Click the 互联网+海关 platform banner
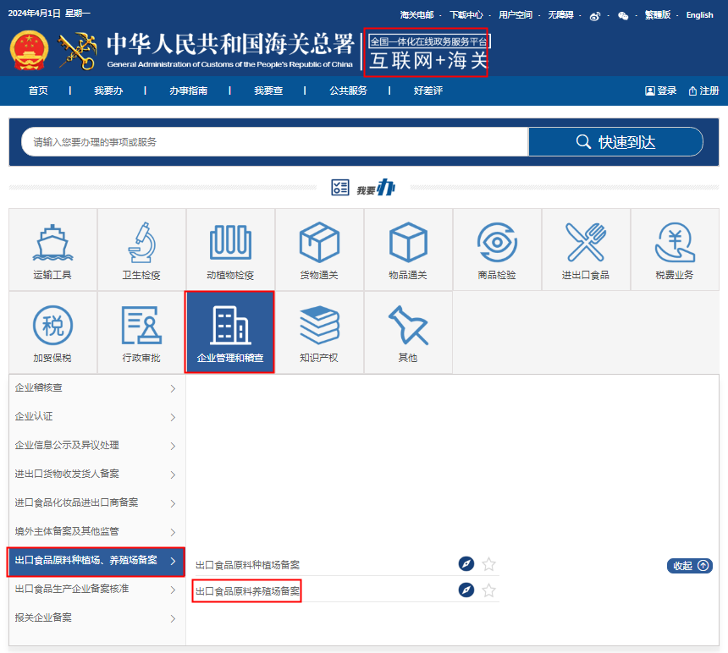Screen dimensions: 728x653 (427, 52)
